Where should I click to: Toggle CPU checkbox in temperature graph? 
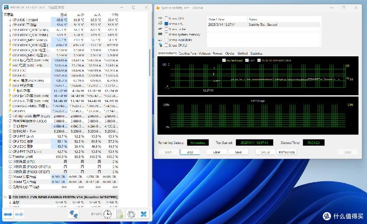tap(247, 60)
